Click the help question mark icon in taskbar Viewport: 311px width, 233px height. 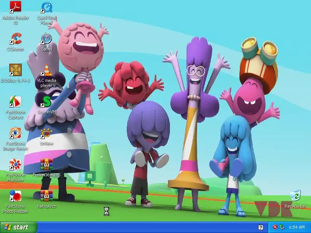[x=260, y=228]
